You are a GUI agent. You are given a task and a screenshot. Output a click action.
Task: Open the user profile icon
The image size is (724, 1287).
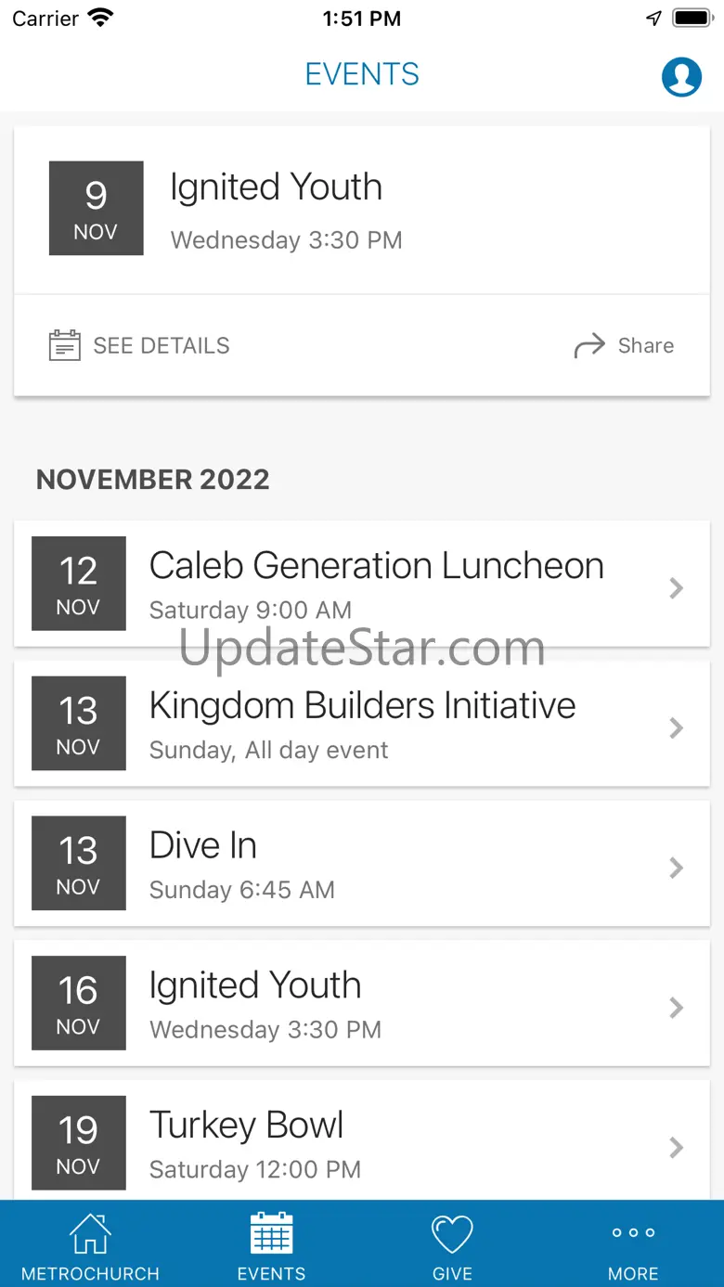pyautogui.click(x=681, y=77)
